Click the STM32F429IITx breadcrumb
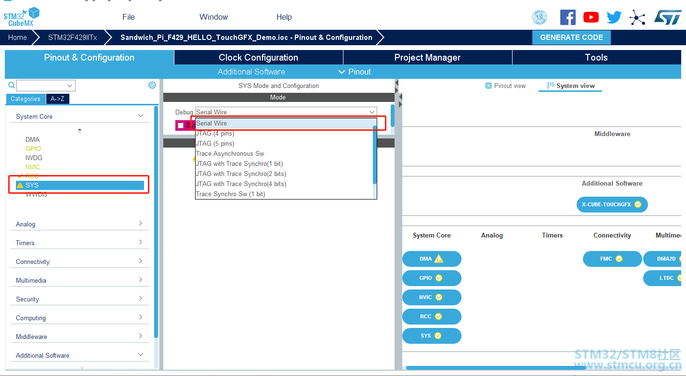 (72, 38)
